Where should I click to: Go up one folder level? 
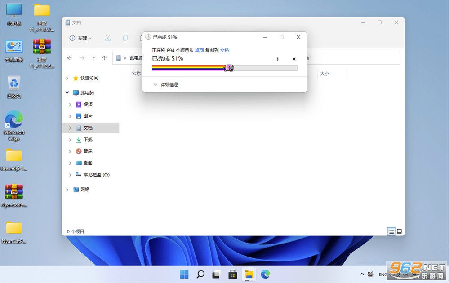(104, 58)
